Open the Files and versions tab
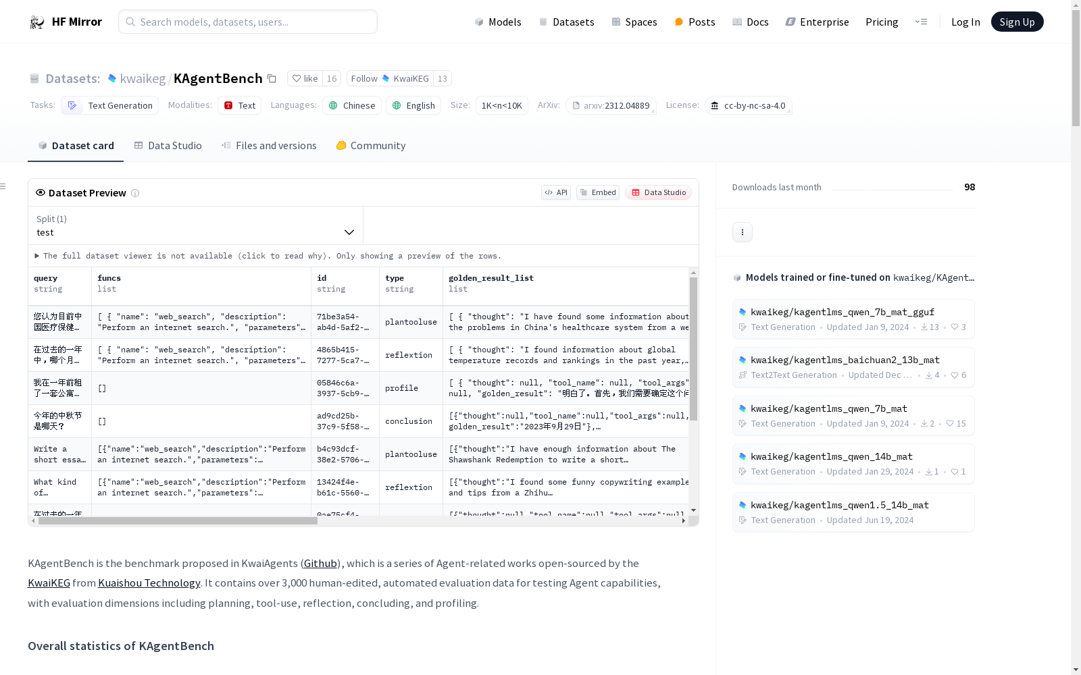The height and width of the screenshot is (675, 1081). (269, 146)
